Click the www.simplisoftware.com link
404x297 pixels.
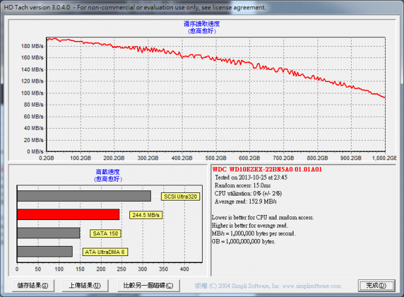point(311,286)
